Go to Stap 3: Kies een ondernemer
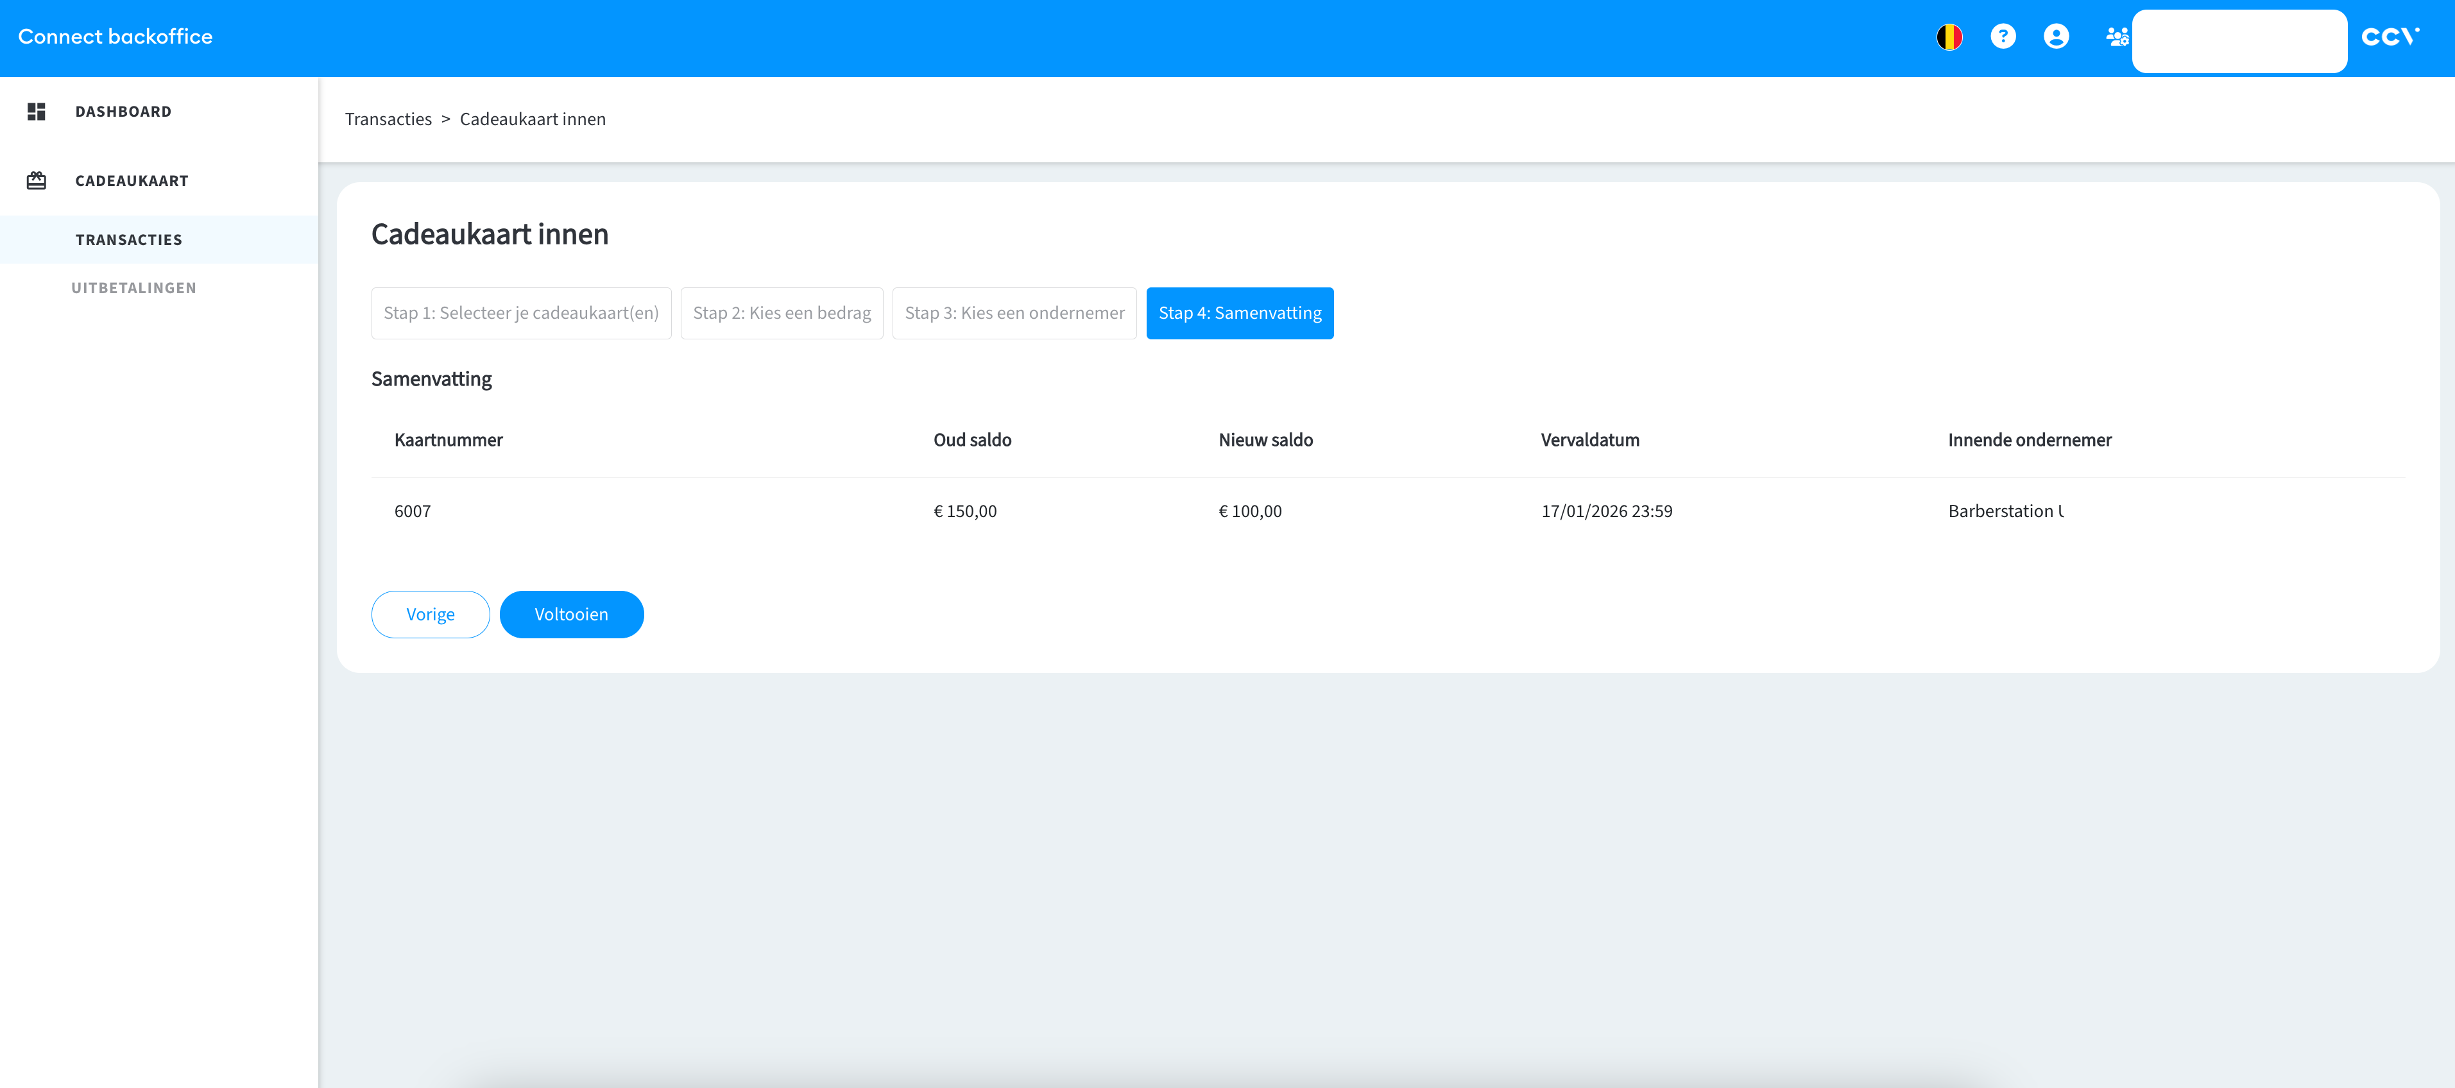This screenshot has width=2455, height=1088. [x=1014, y=314]
